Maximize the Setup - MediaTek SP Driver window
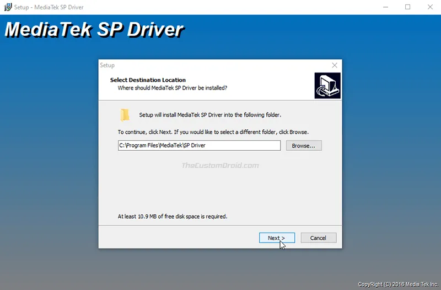This screenshot has height=290, width=441. 407,7
